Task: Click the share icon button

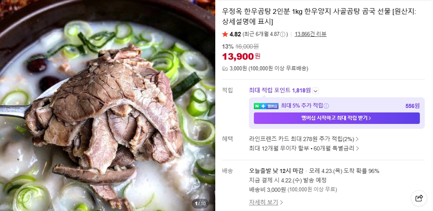Action: click(419, 198)
